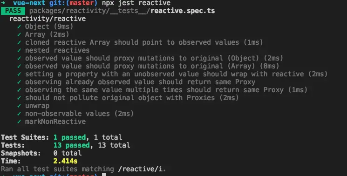Click the checkmark next to markNonReactive

tap(19, 122)
